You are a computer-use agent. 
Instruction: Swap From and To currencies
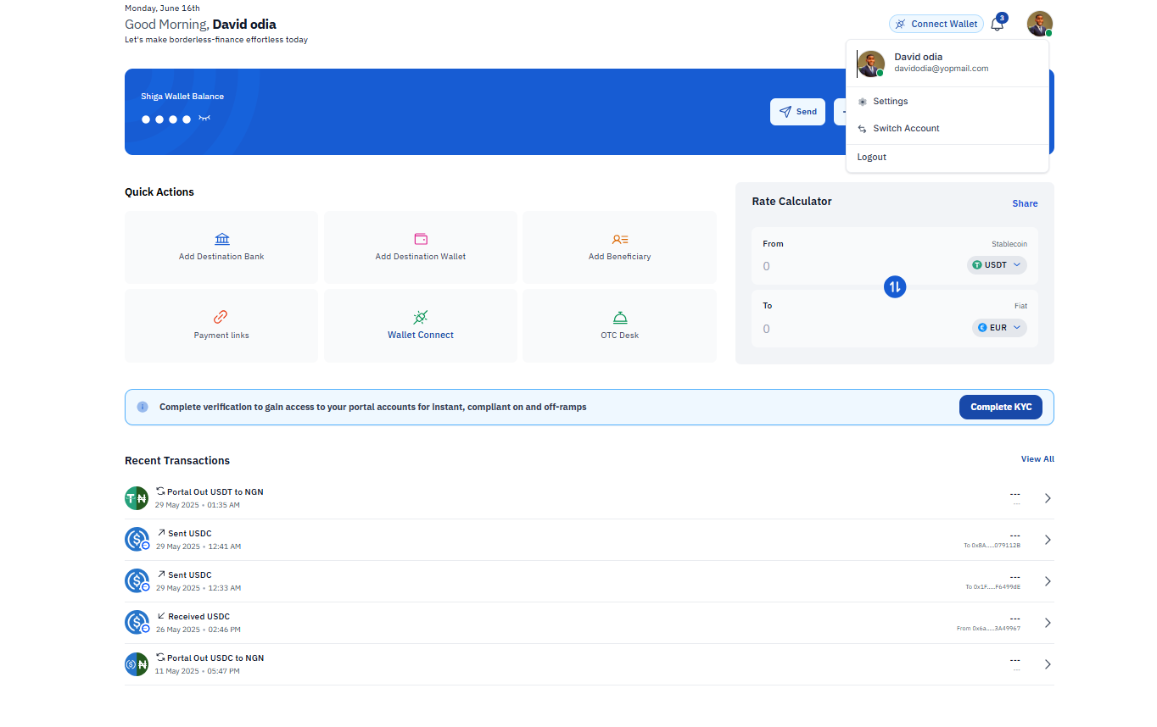[895, 287]
